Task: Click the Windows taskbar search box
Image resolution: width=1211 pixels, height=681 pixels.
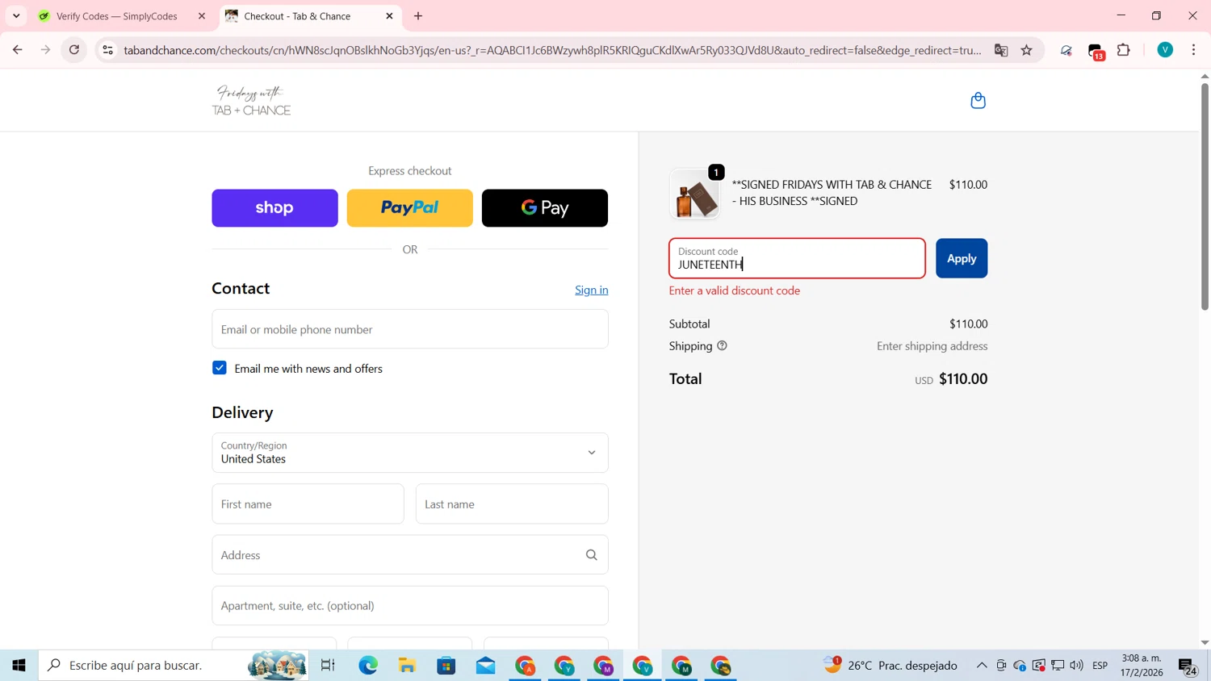Action: (174, 666)
